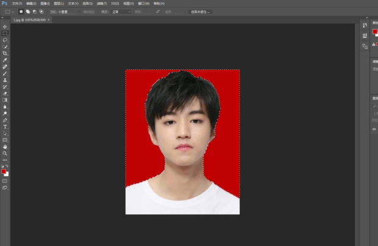Open the 滤镜 (Filter) menu
The image size is (378, 246).
click(101, 3)
